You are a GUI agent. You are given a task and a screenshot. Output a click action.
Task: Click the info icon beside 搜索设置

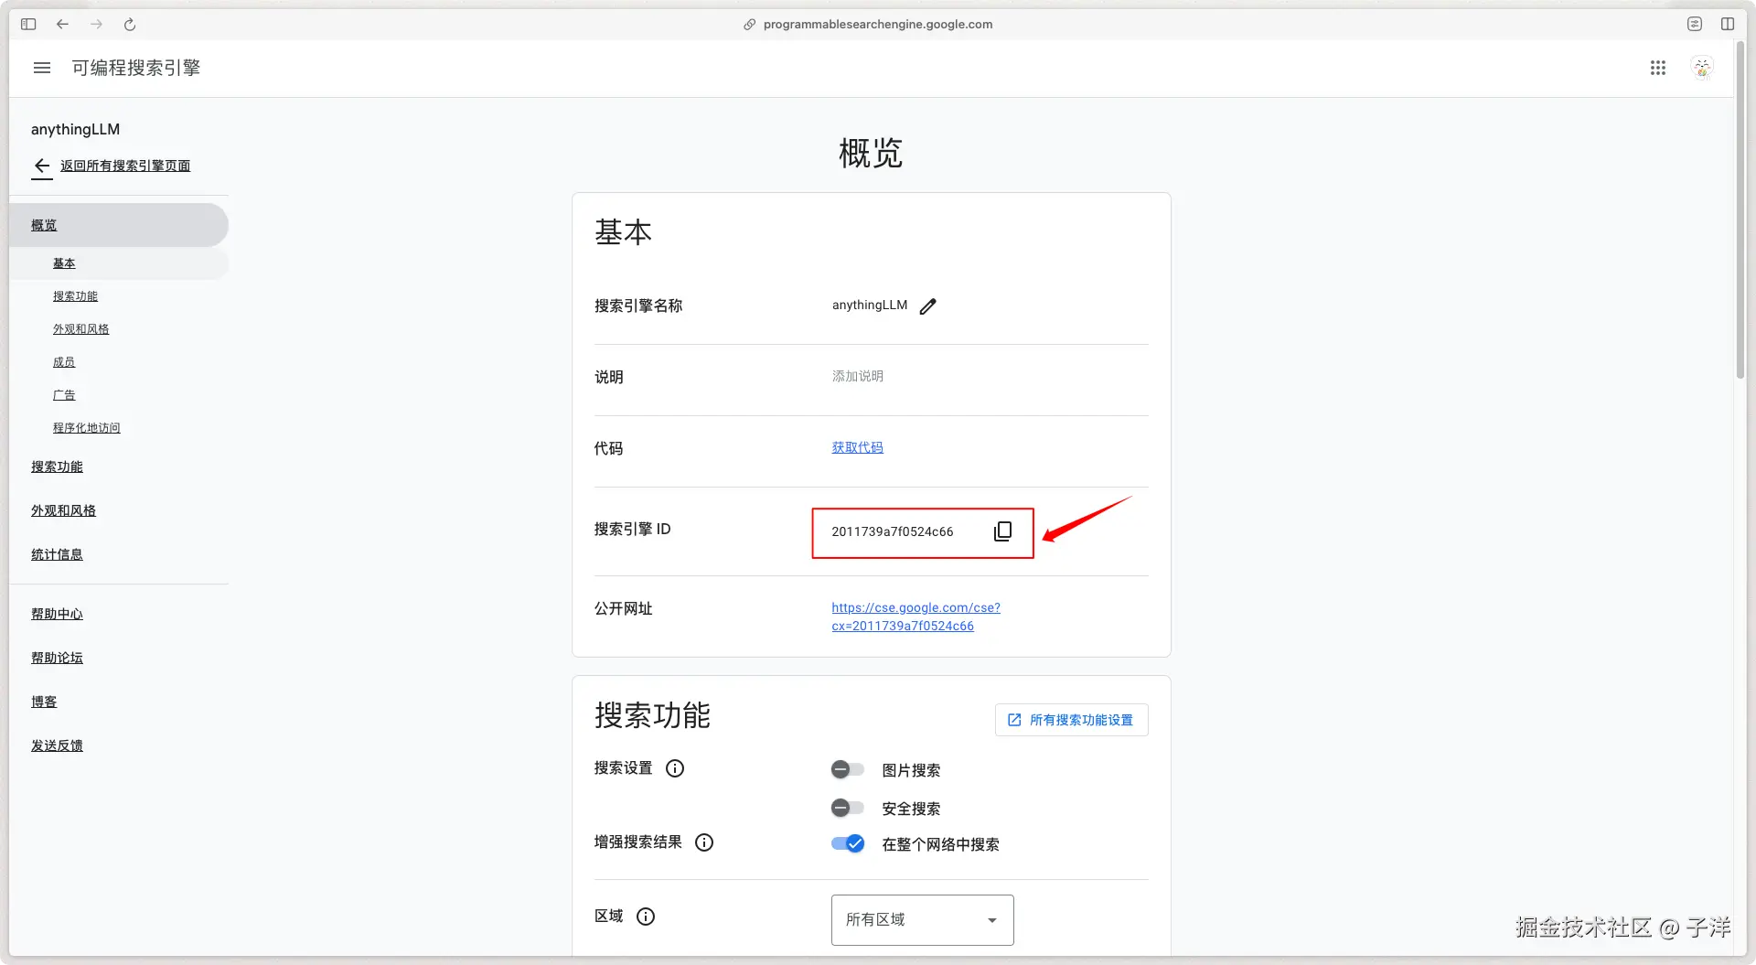coord(674,768)
